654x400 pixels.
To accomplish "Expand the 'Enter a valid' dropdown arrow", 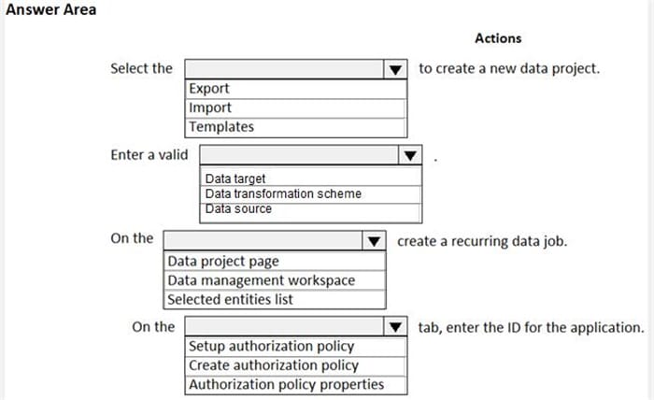I will coord(410,155).
